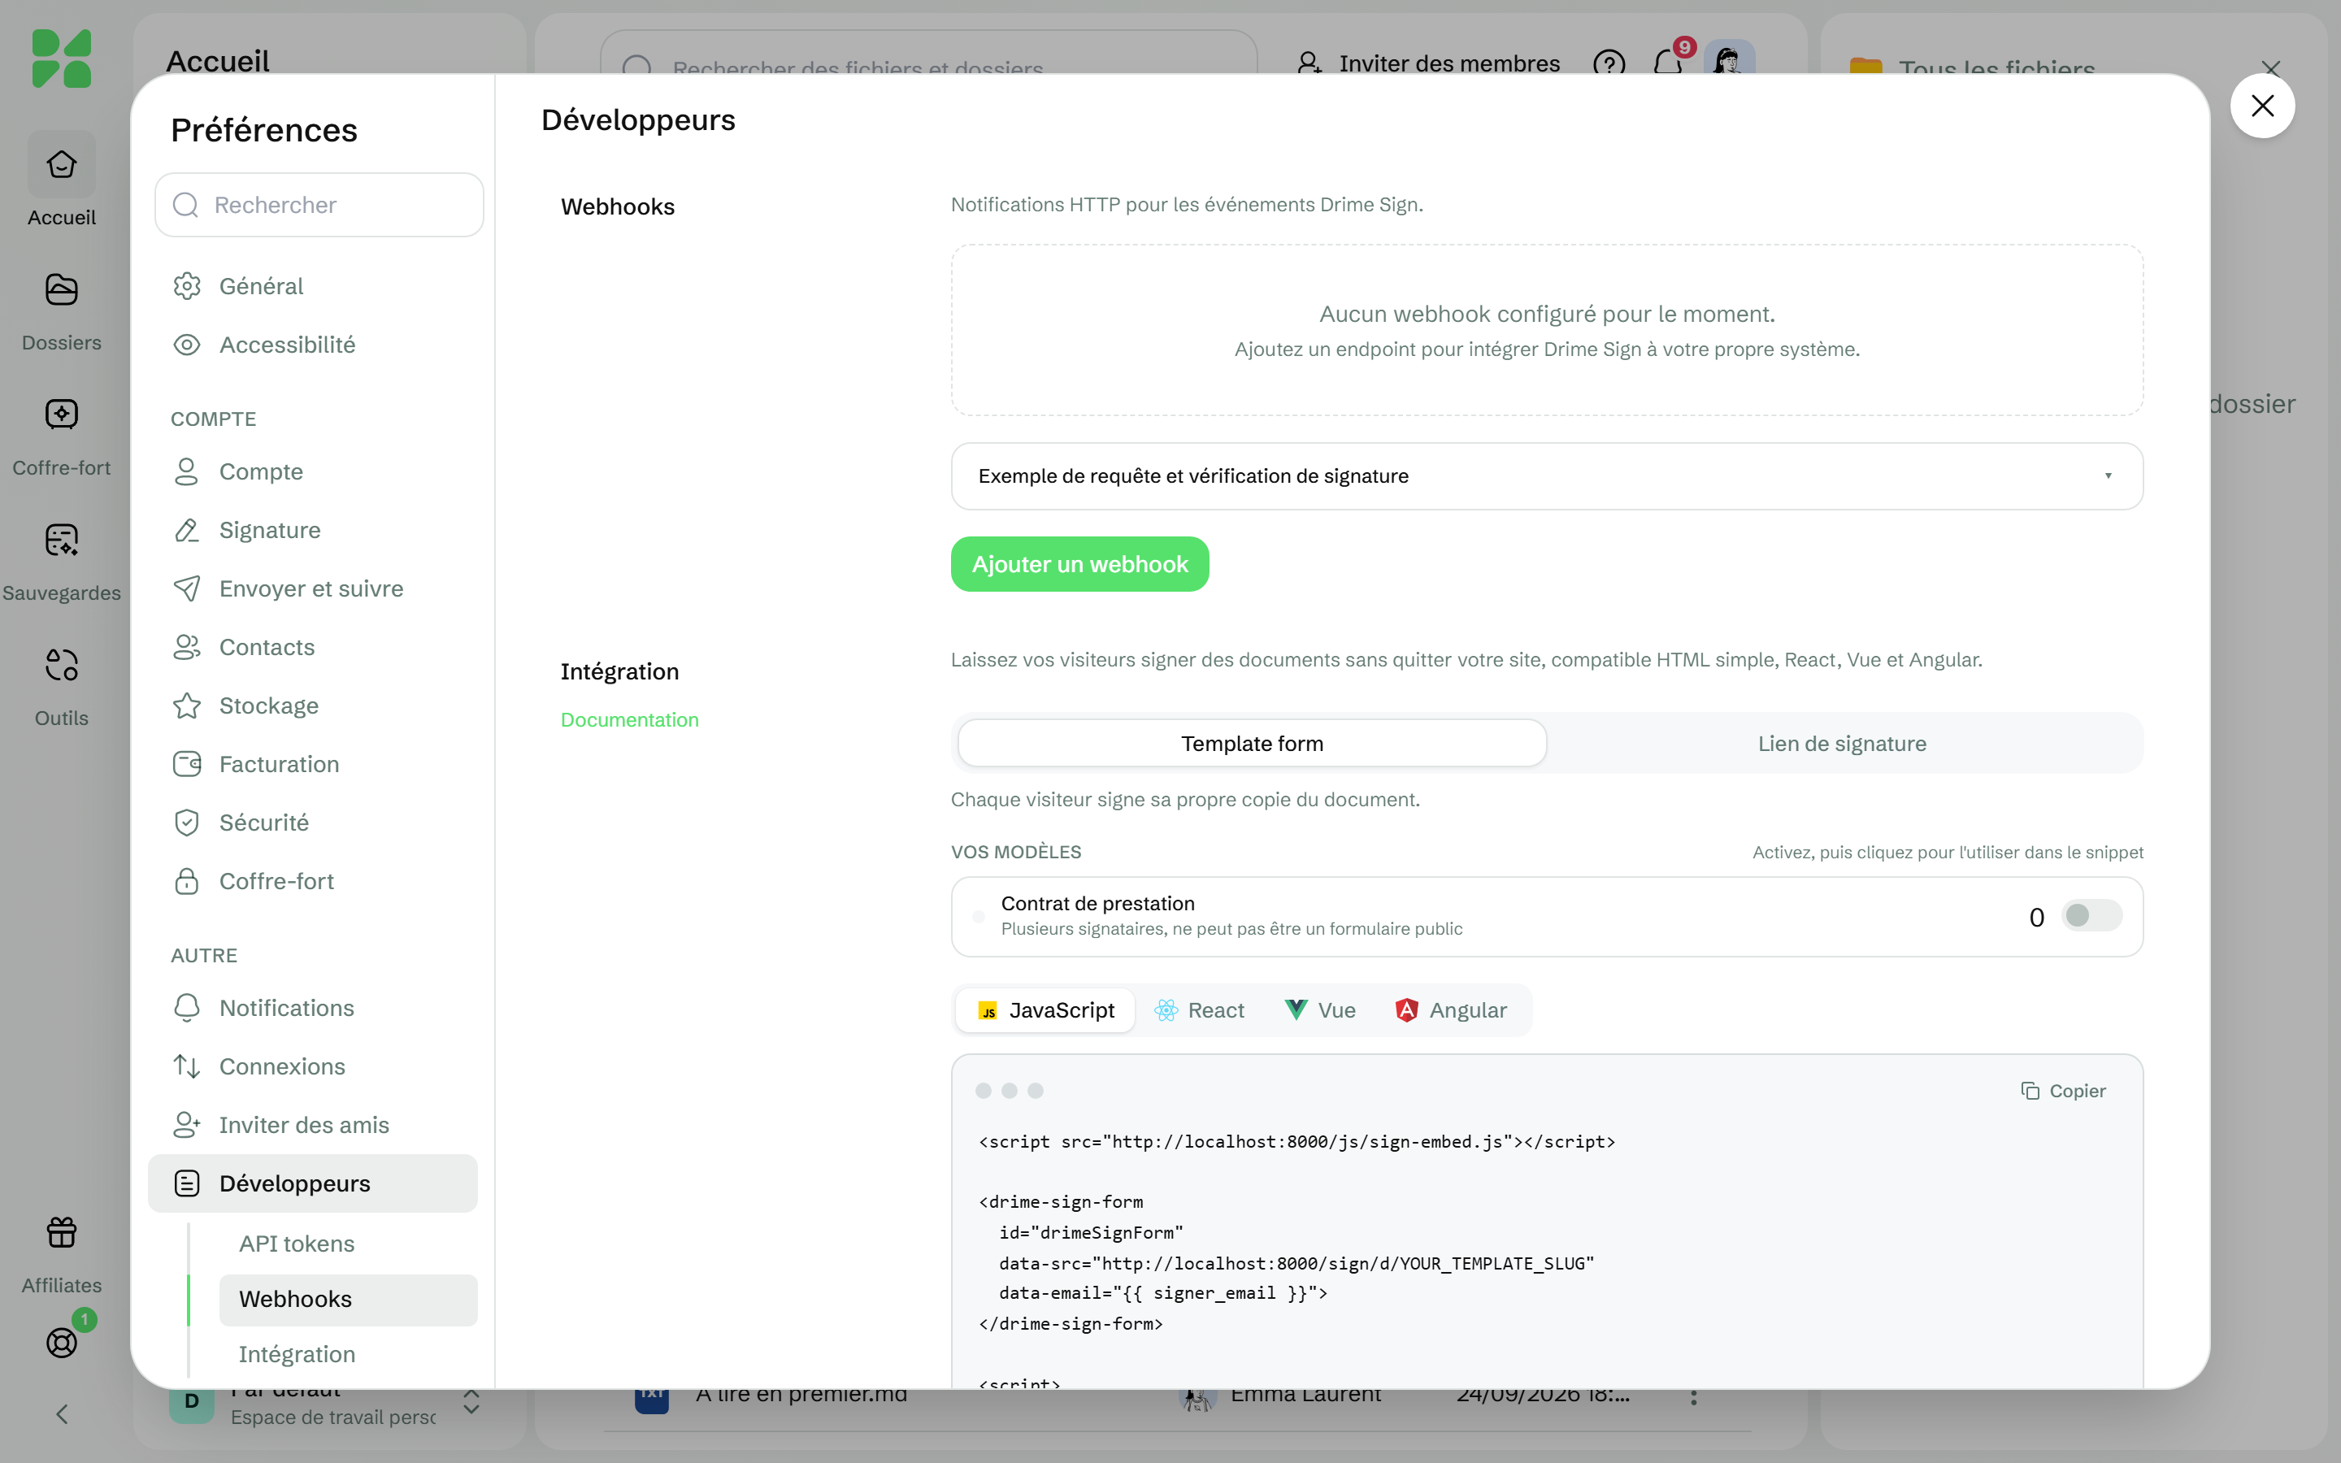Select API tokens under Développeurs
This screenshot has width=2341, height=1463.
(x=348, y=1244)
